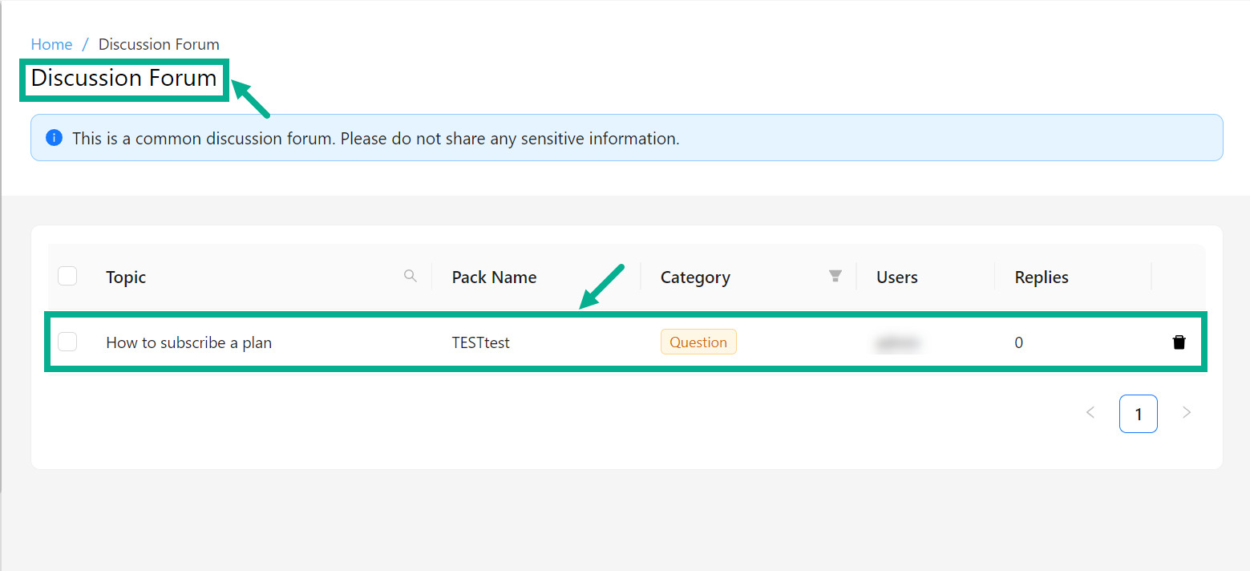
Task: Go to previous page arrow
Action: 1090,413
